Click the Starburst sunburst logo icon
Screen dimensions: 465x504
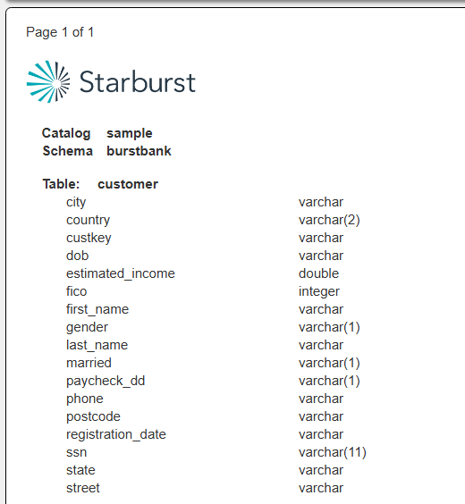pos(48,81)
